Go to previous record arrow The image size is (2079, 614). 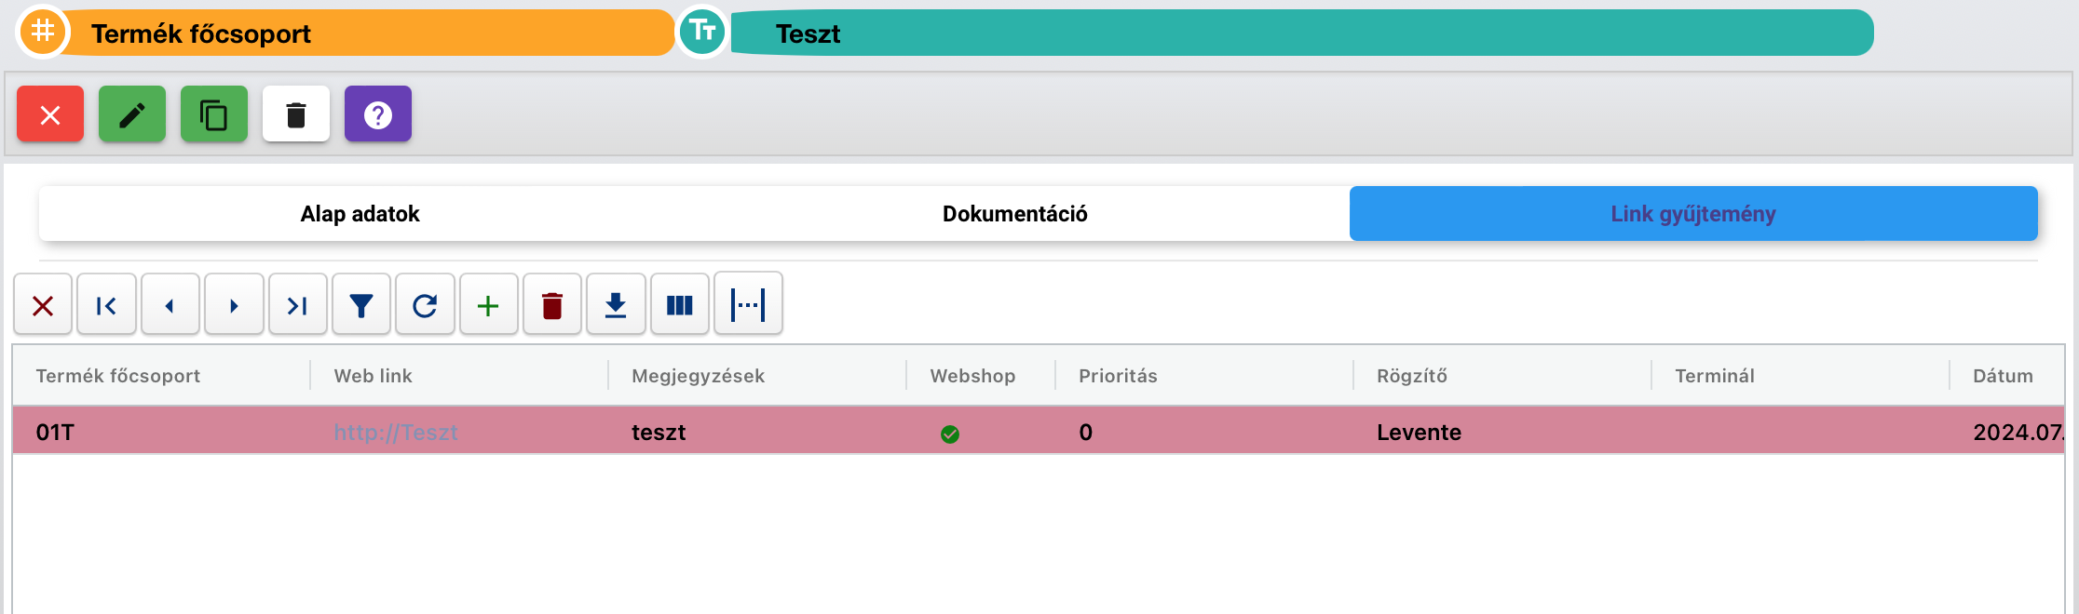[170, 304]
